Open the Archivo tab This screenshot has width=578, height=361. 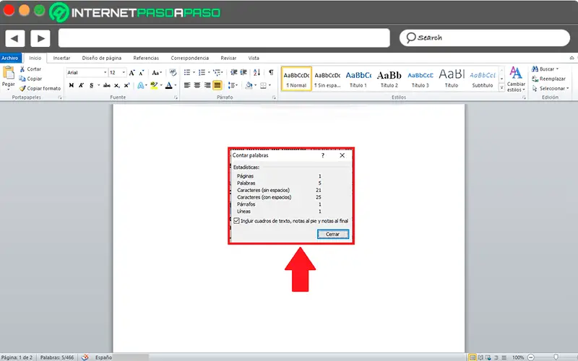(10, 58)
